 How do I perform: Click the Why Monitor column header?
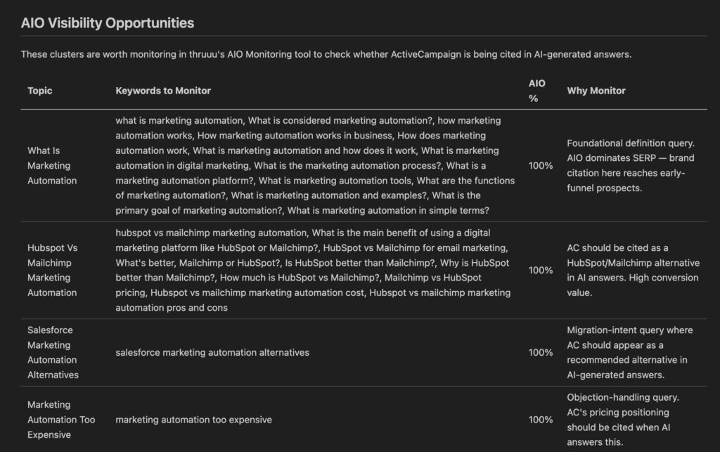click(x=596, y=91)
